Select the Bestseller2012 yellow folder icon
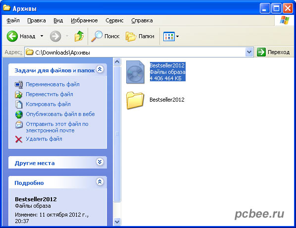The image size is (296, 228). point(135,100)
